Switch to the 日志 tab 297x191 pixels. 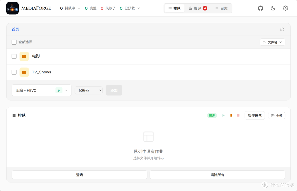[221, 8]
